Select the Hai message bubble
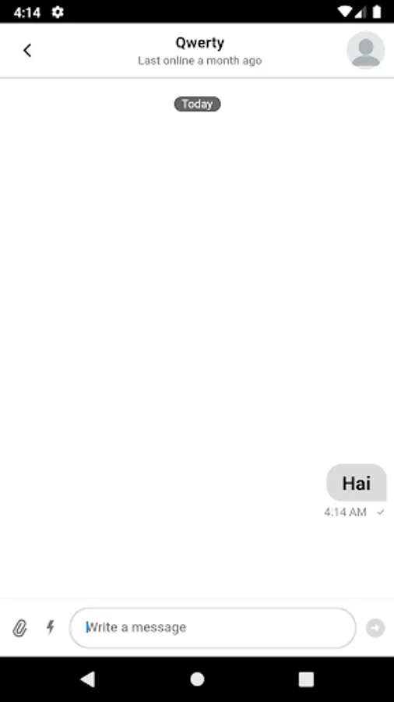The height and width of the screenshot is (702, 394). point(357,483)
